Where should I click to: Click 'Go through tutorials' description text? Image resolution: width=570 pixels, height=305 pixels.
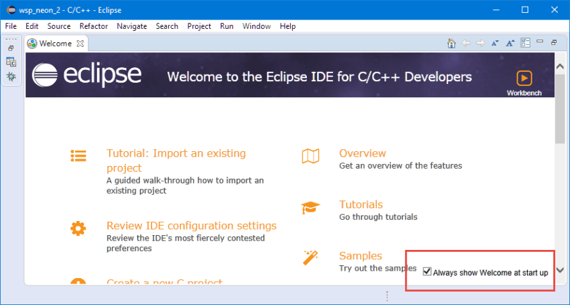tap(378, 217)
